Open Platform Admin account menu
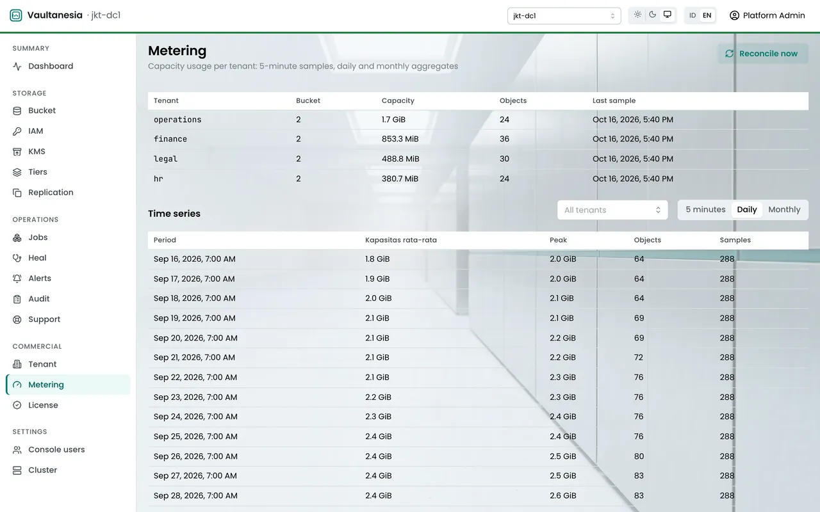Screen dimensions: 820x512 pos(767,15)
